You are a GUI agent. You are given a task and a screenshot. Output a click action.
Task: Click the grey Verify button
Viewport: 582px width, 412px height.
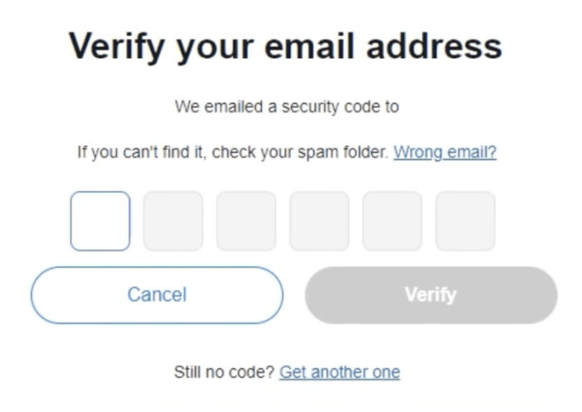(431, 295)
